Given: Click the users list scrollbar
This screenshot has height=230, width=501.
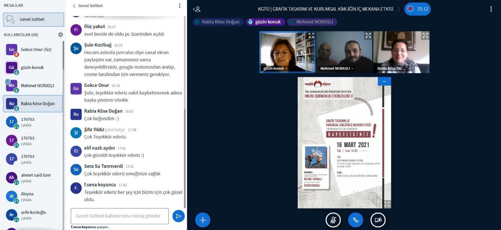Looking at the screenshot, I should pos(63,56).
